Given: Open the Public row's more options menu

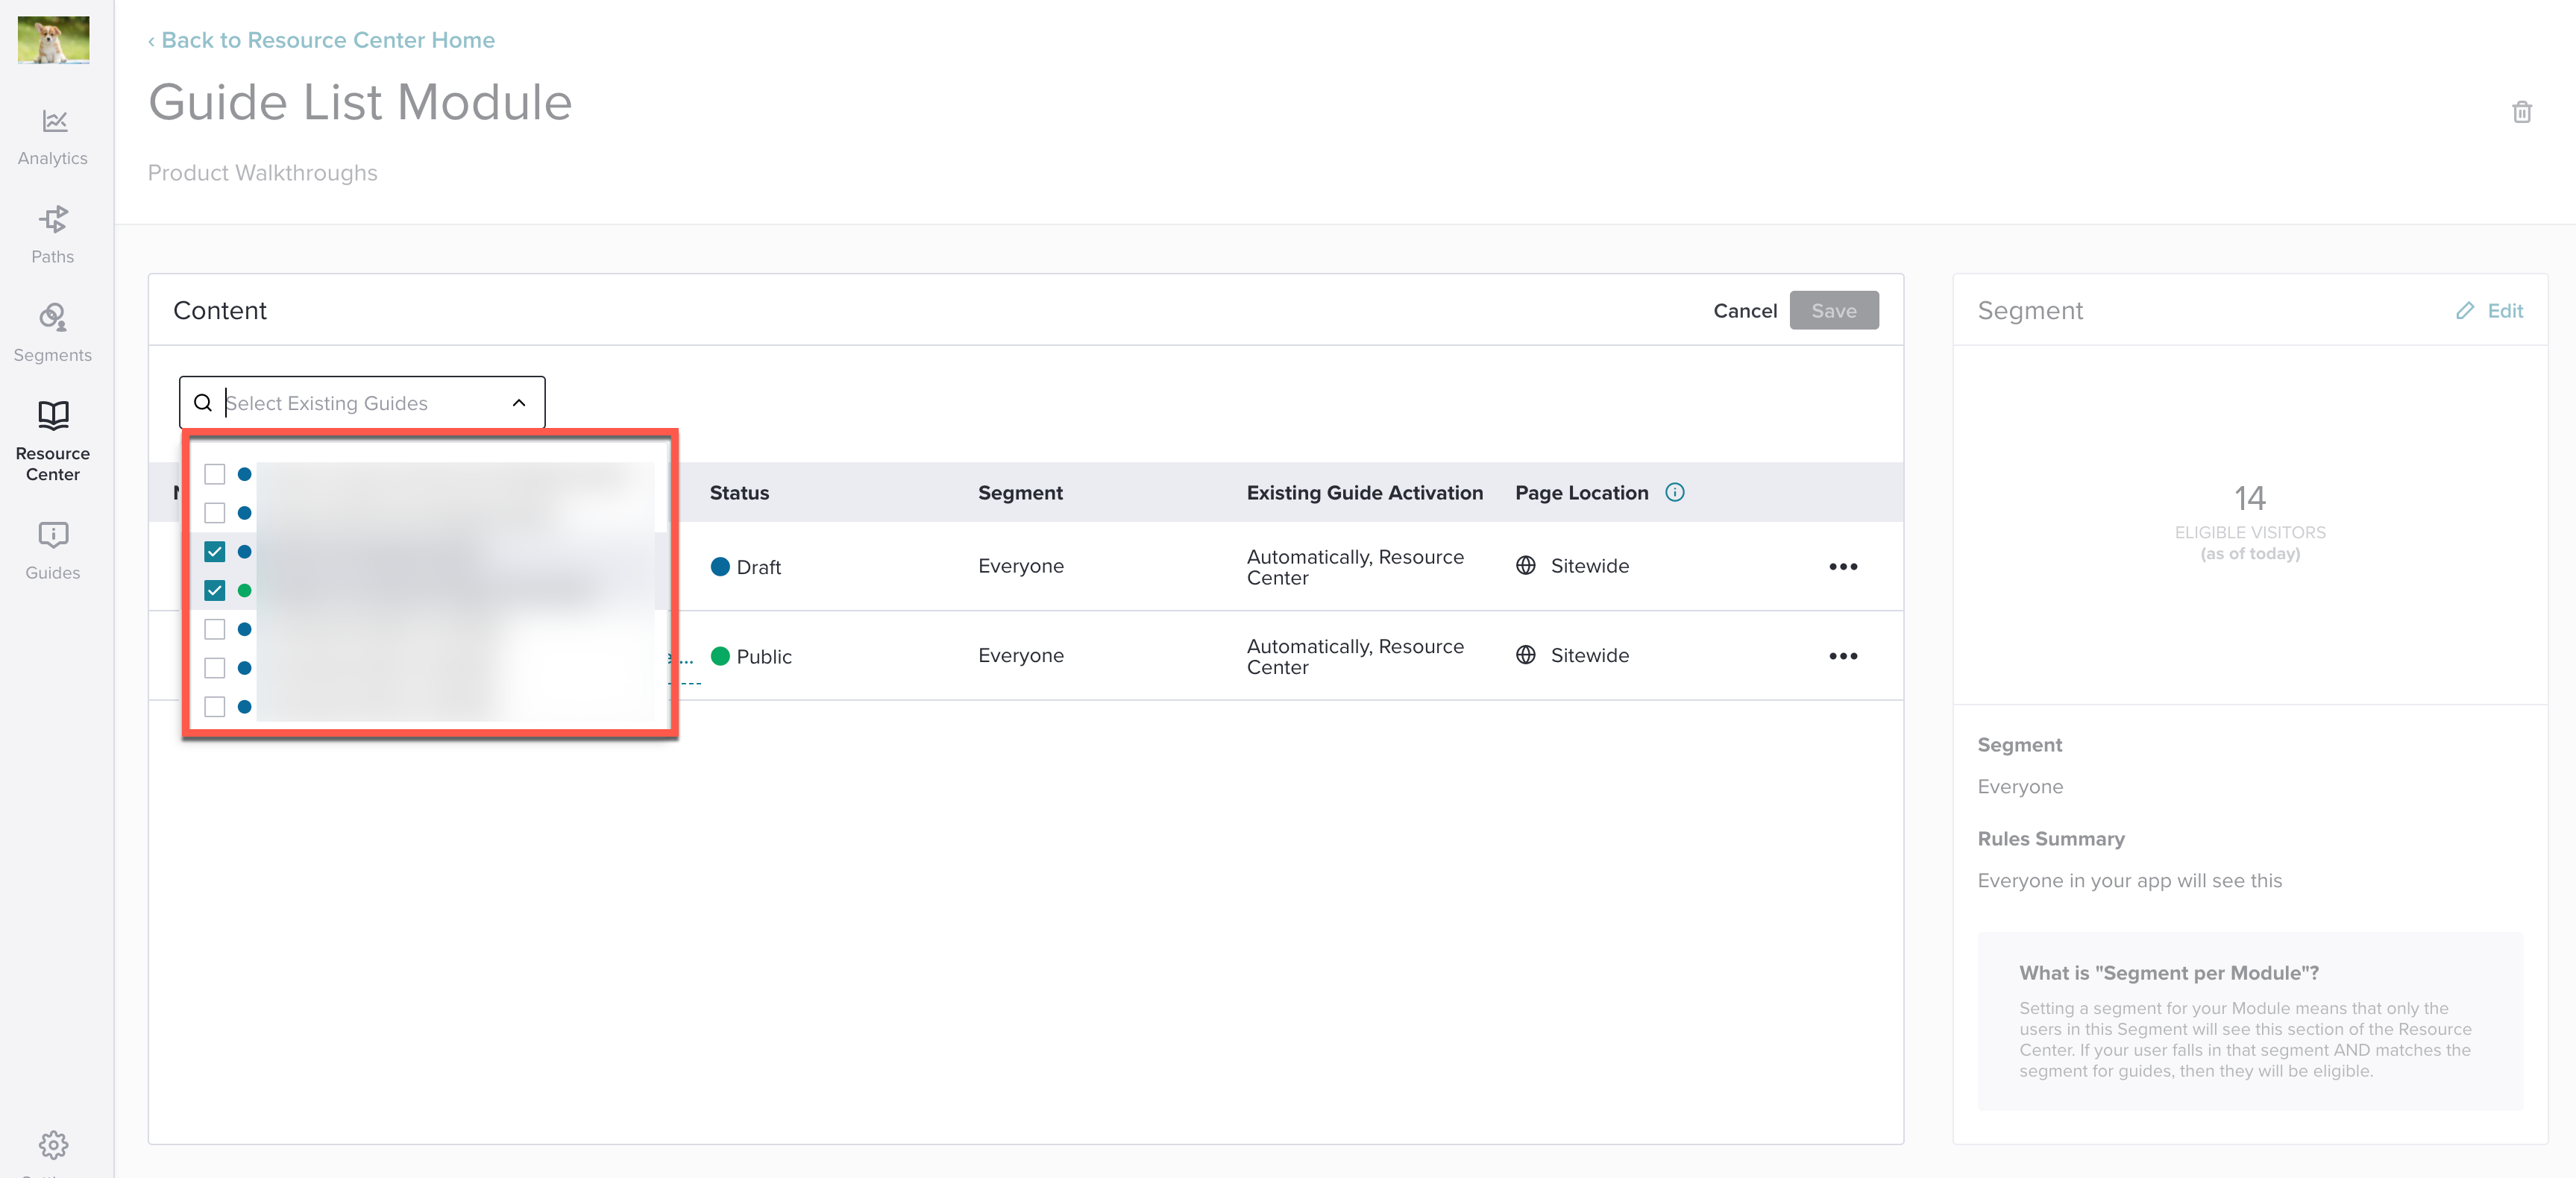Looking at the screenshot, I should [x=1842, y=656].
